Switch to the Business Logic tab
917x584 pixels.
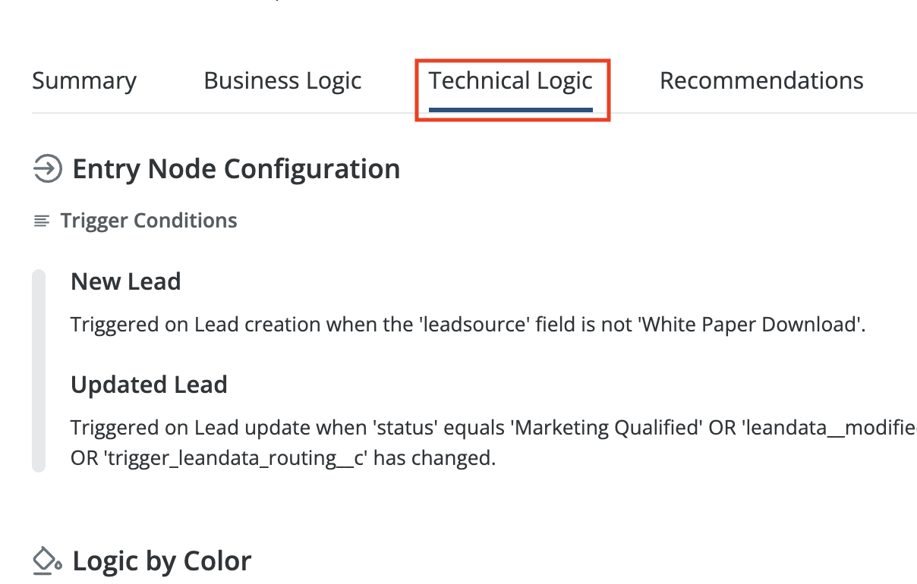[282, 81]
